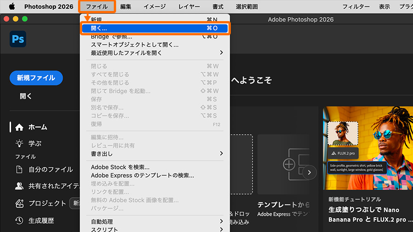Choose Adobe Stock を検索...
Screen dimensions: 413x232
(x=155, y=167)
